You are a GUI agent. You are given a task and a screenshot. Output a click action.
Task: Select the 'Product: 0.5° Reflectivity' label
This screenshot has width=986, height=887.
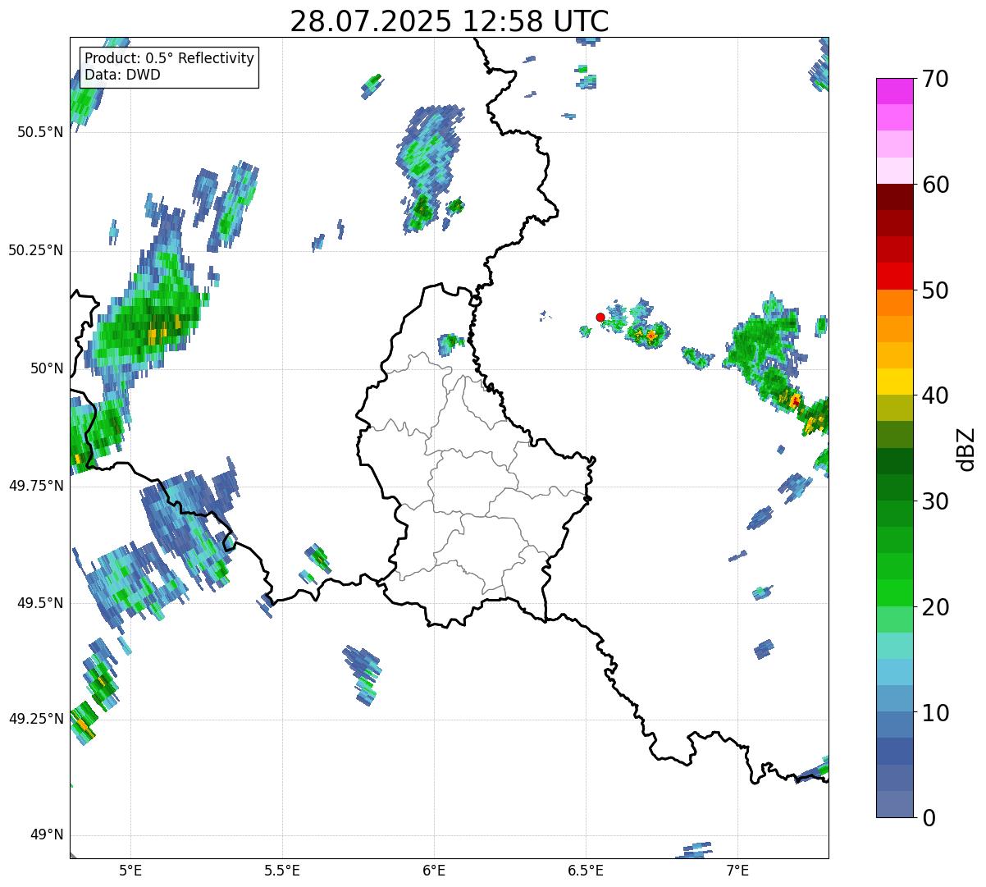(170, 59)
